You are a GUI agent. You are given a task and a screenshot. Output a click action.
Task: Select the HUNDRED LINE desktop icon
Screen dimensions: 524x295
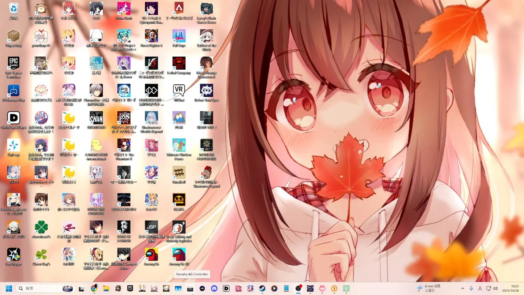coord(151,91)
